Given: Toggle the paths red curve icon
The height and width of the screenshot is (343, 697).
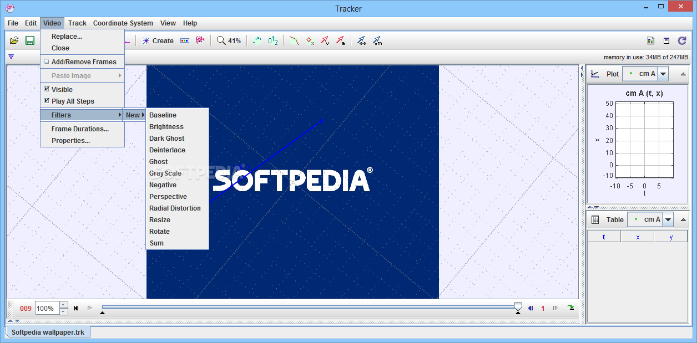Looking at the screenshot, I should click(x=295, y=40).
